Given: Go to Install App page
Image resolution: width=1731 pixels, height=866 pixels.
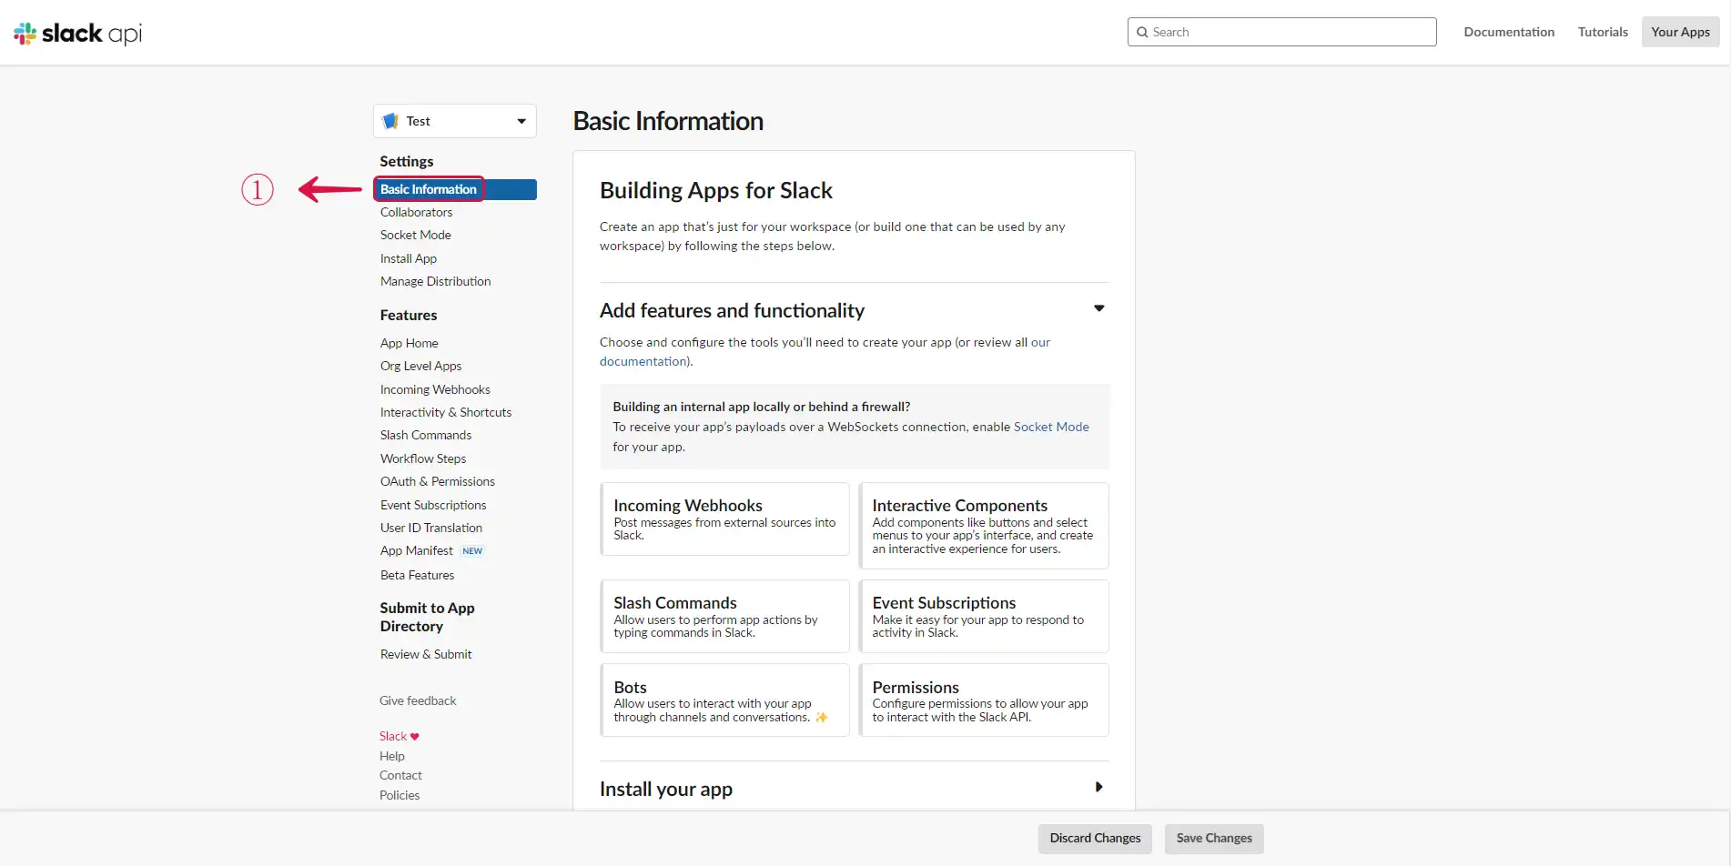Looking at the screenshot, I should click(409, 258).
